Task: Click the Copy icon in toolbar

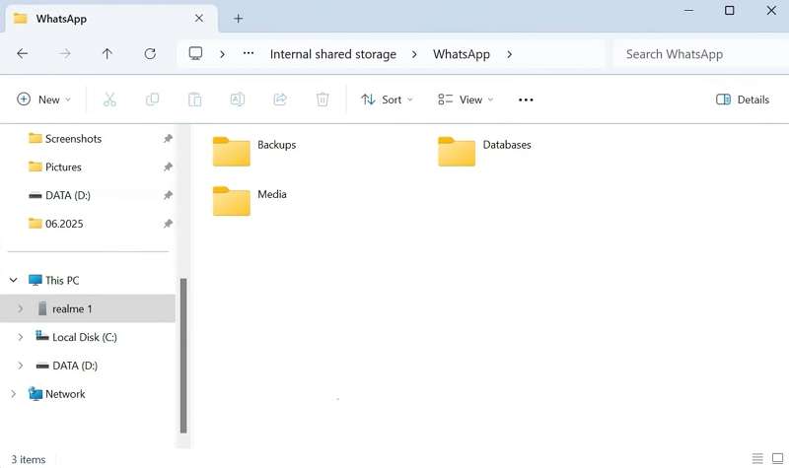Action: point(152,100)
